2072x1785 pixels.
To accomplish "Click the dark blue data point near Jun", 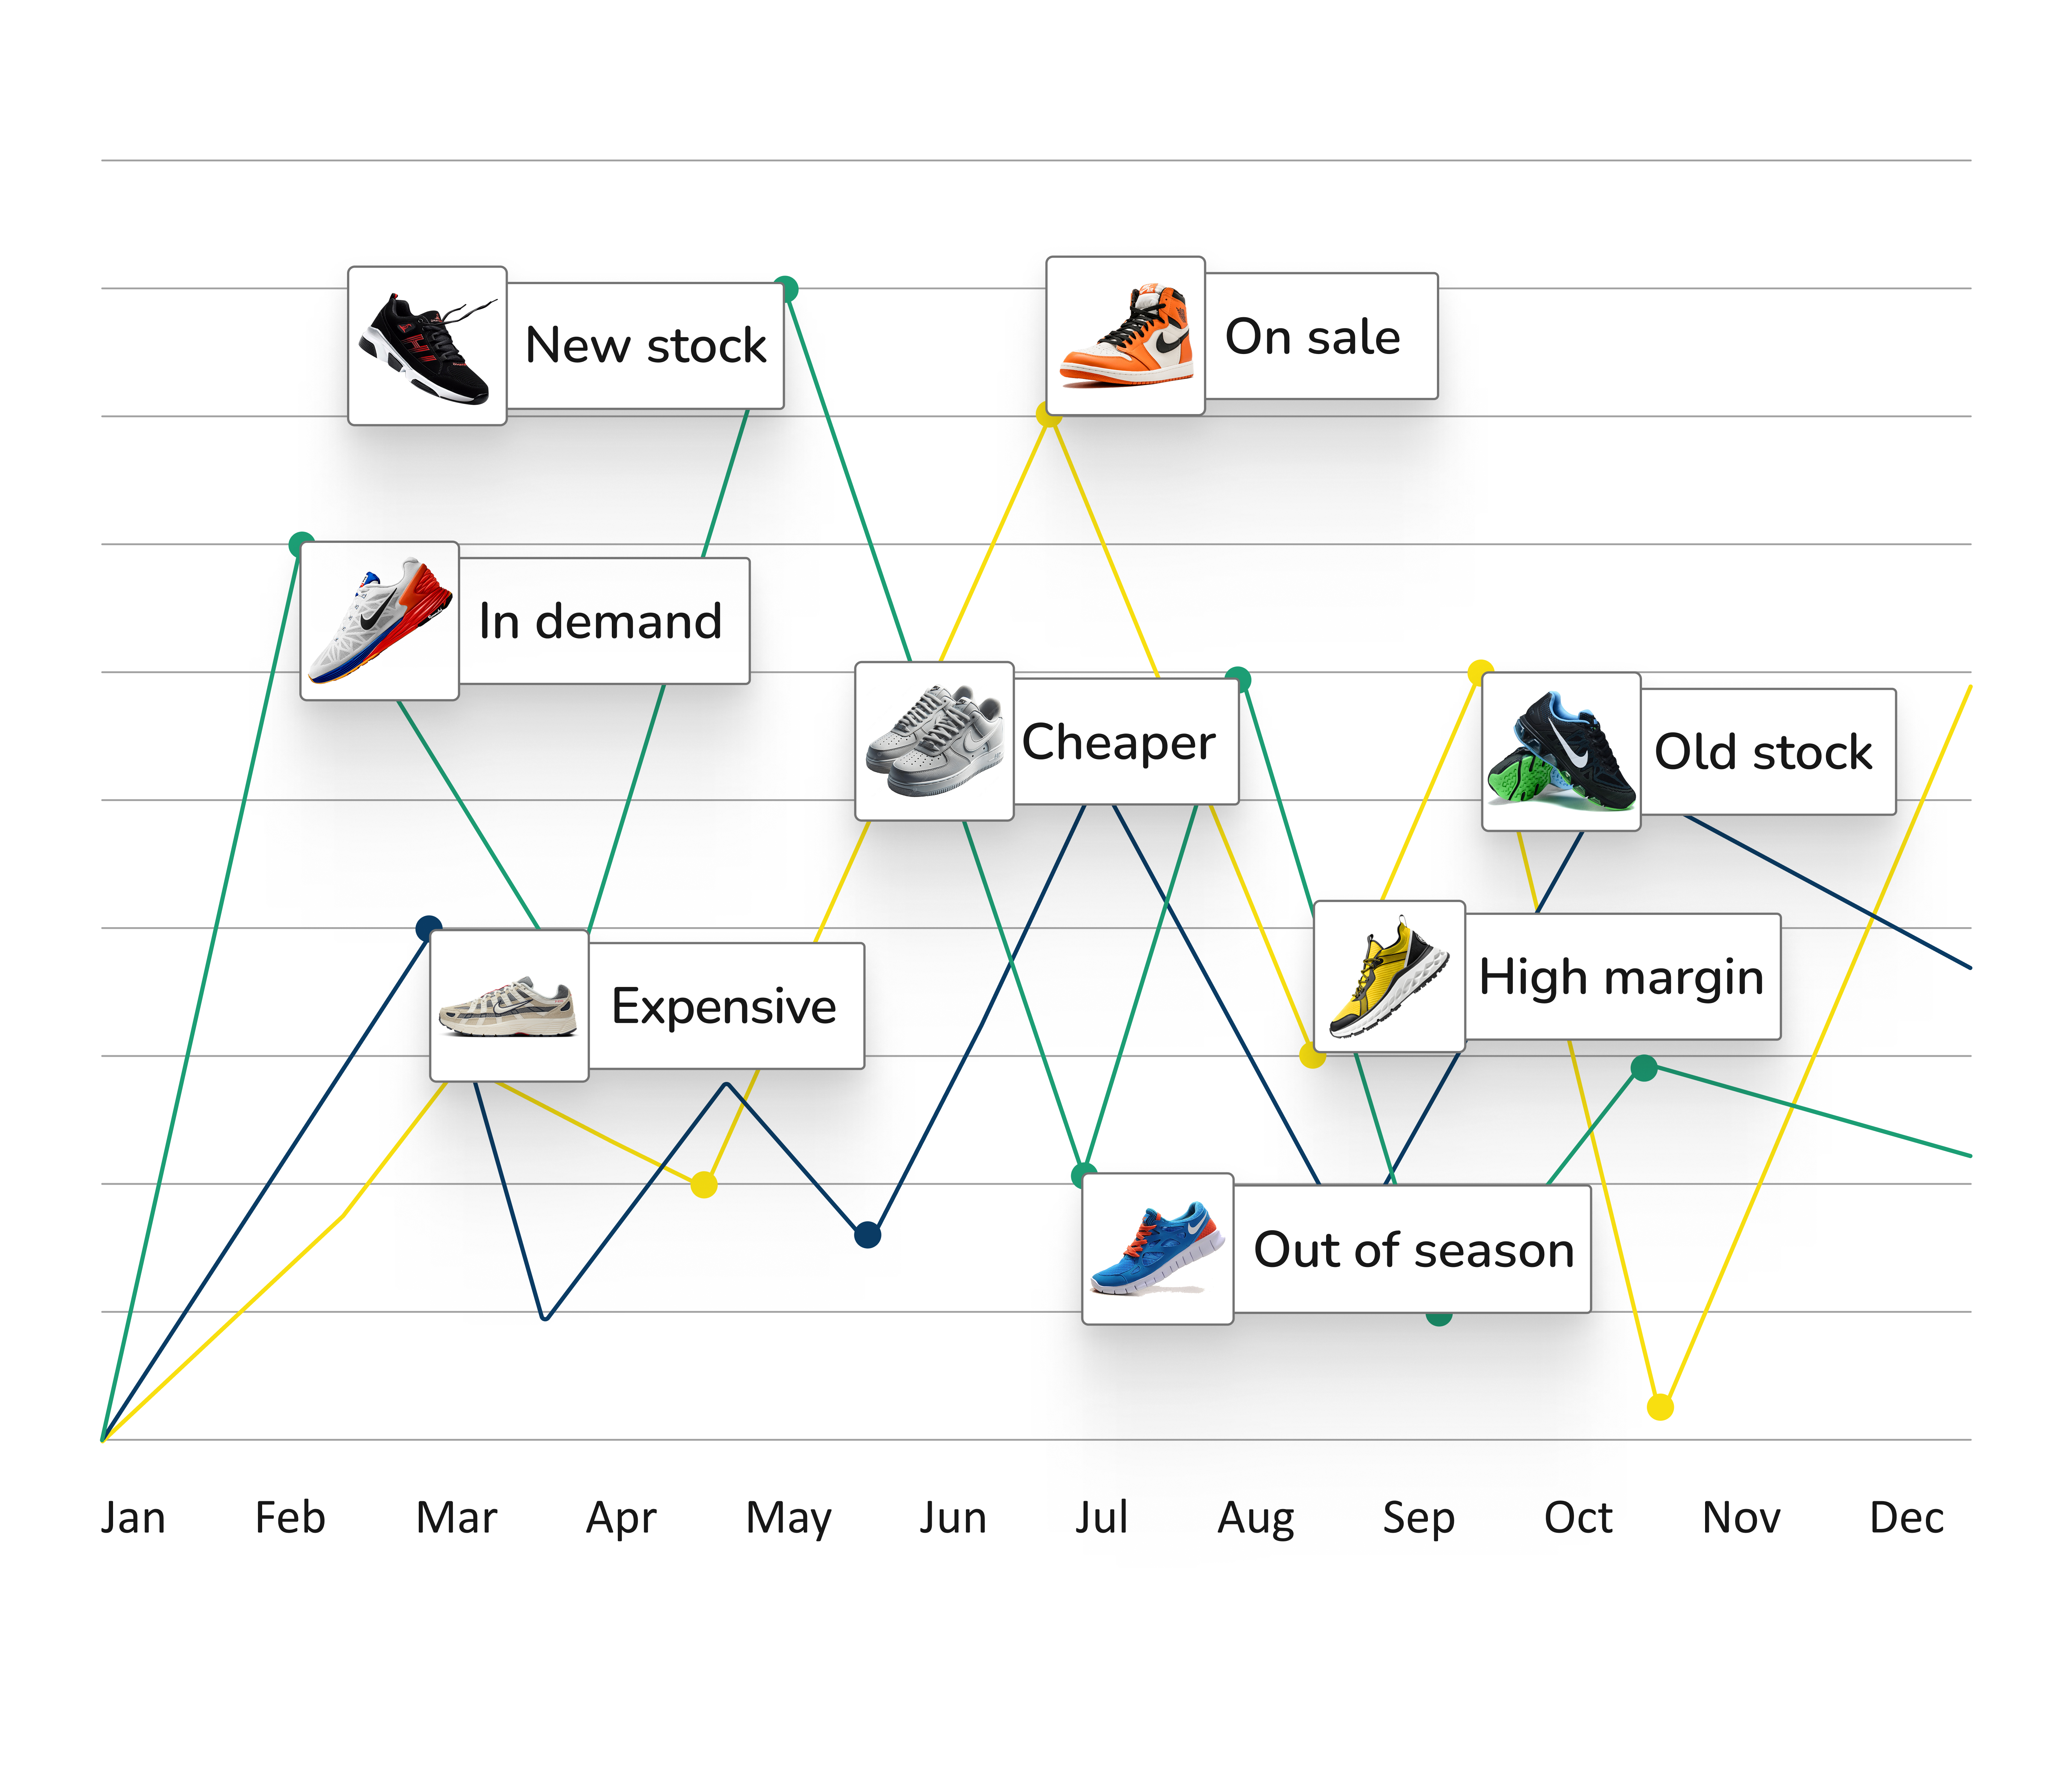I will pyautogui.click(x=868, y=1235).
